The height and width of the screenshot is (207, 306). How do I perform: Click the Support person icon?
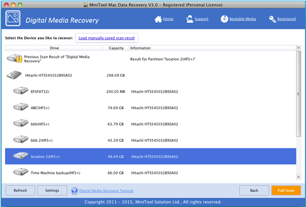[x=189, y=19]
